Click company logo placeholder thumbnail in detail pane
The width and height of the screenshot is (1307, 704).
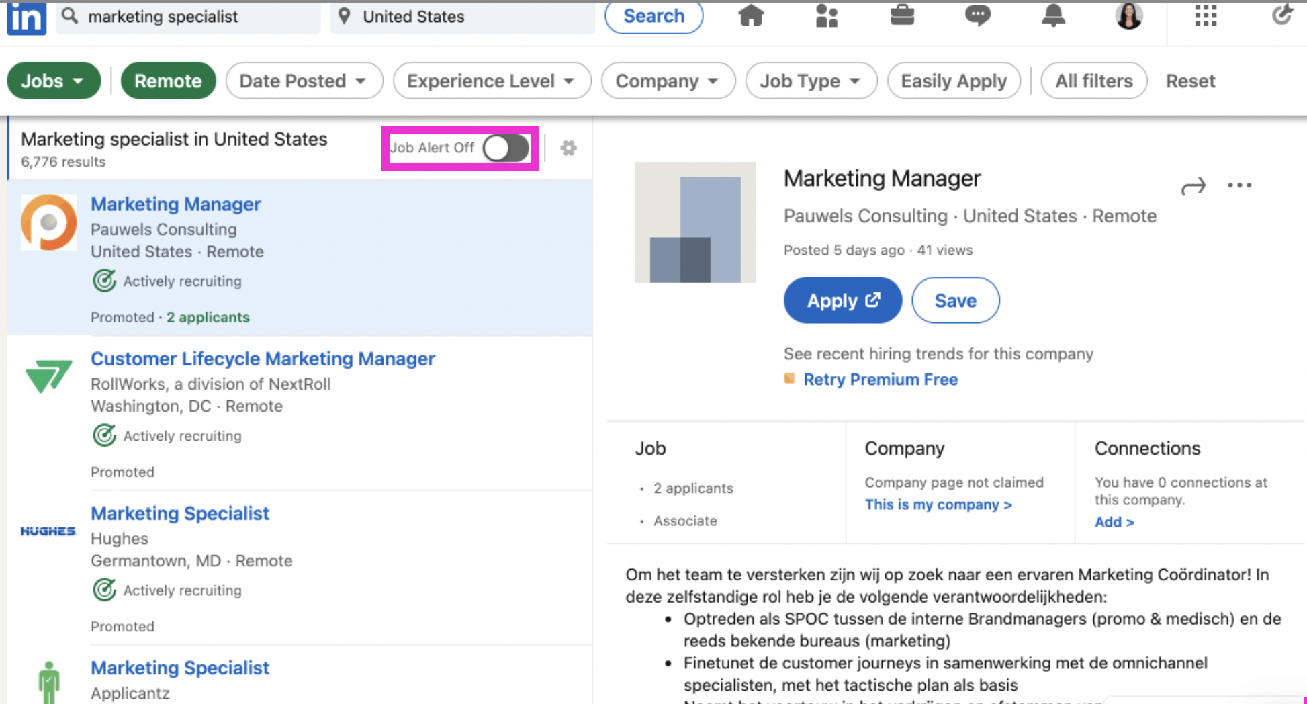695,222
